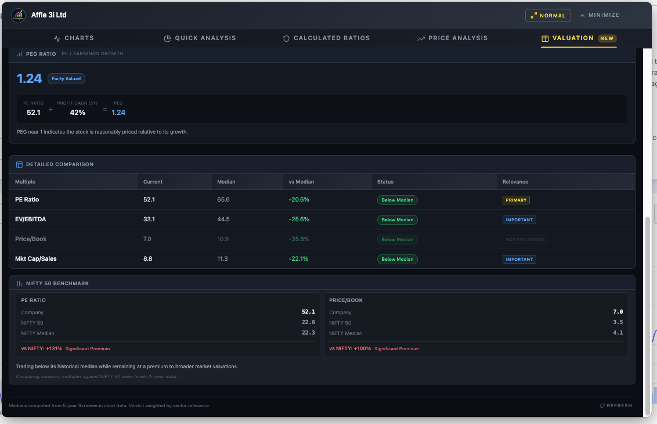Click the Nifty 50 Benchmark chart icon
Screen dimensions: 657x424
[19, 283]
